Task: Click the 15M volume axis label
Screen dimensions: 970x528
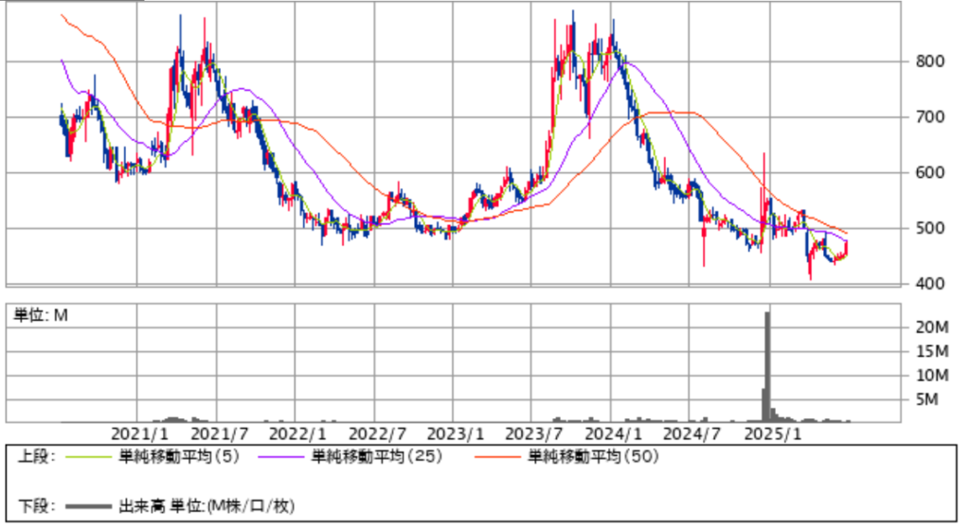Action: (x=932, y=351)
